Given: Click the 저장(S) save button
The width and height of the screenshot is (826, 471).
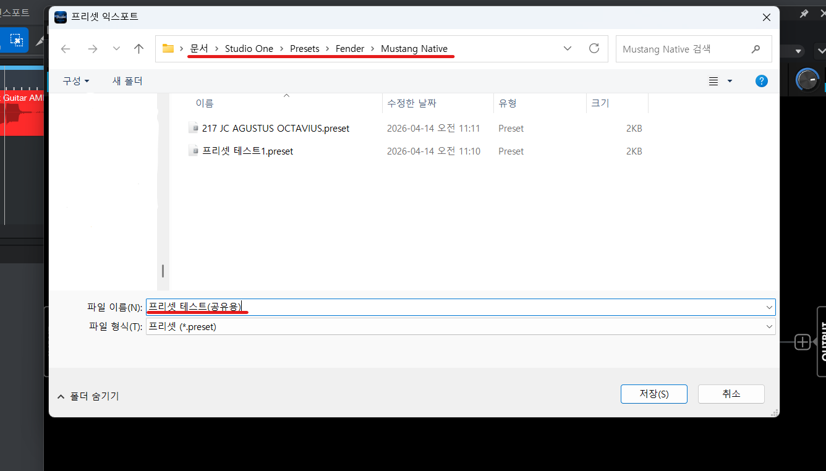Looking at the screenshot, I should pos(654,394).
